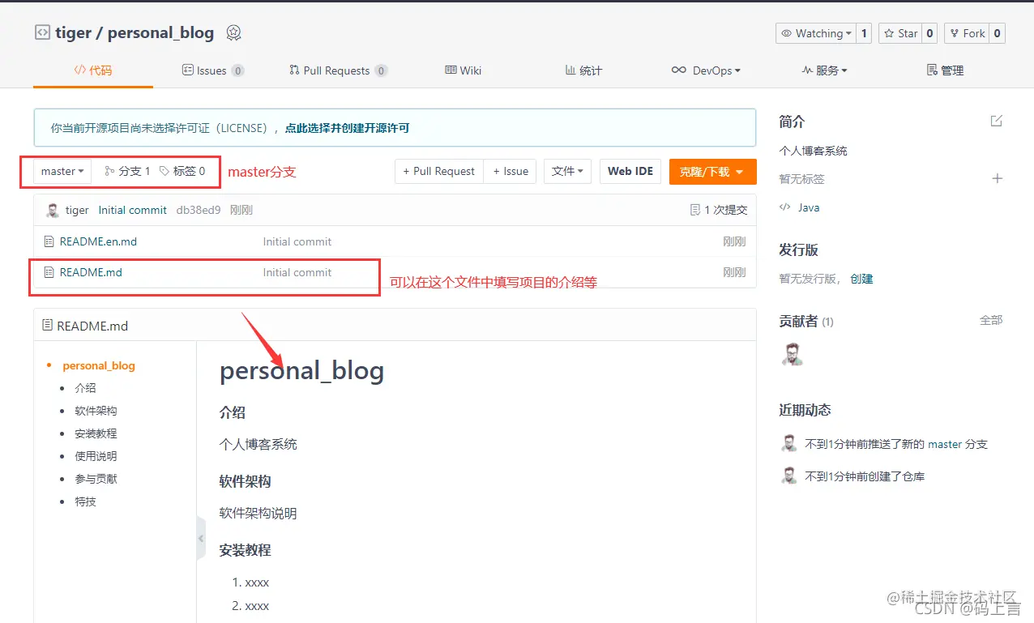This screenshot has height=623, width=1034.
Task: Jump to 参与贡献 in README outline
Action: pyautogui.click(x=96, y=479)
